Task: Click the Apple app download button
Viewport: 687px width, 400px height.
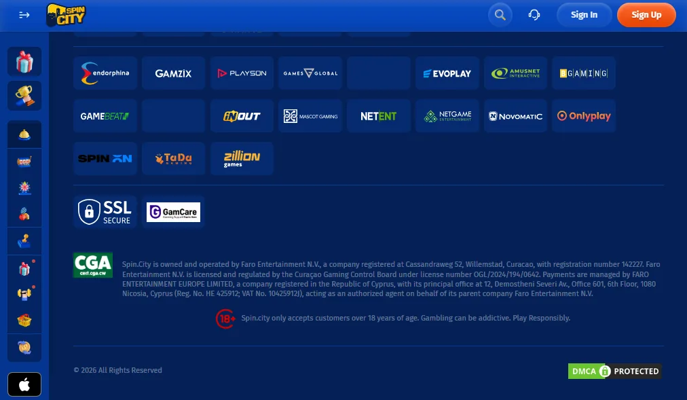Action: tap(24, 384)
